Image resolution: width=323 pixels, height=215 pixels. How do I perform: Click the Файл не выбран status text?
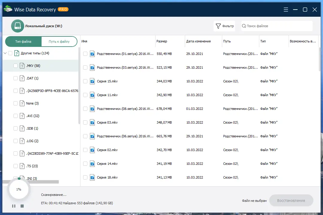point(254,201)
